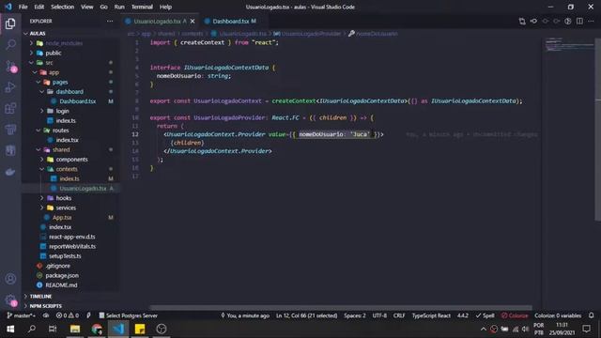The width and height of the screenshot is (601, 338).
Task: Open react-app-env.d.ts file
Action: pos(71,237)
